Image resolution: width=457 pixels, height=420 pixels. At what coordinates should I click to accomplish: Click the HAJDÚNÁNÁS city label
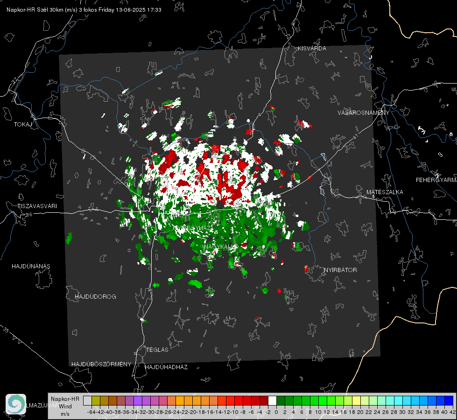(x=31, y=266)
